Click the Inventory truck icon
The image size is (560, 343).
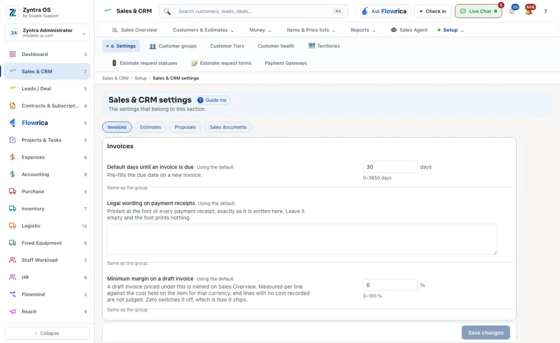[x=12, y=209]
